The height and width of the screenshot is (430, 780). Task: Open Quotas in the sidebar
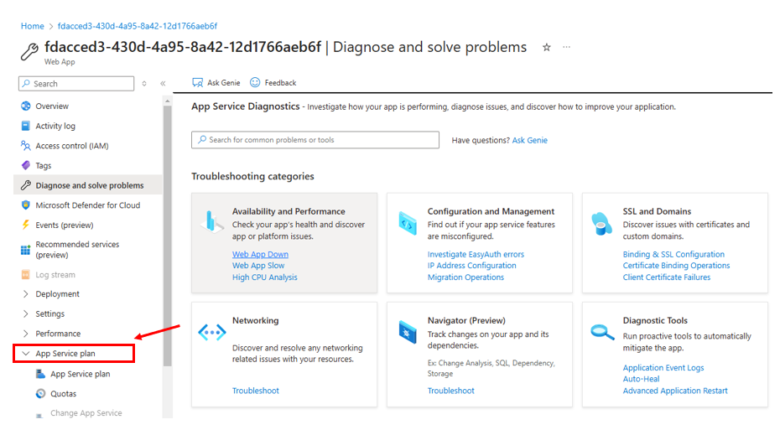63,394
